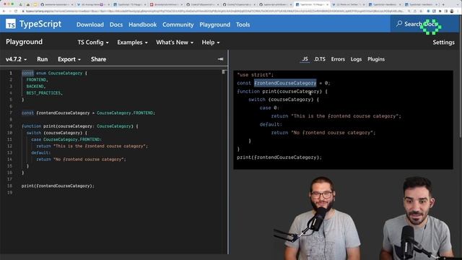Screen dimensions: 462x260
Task: Open the Help dropdown menu
Action: 211,43
